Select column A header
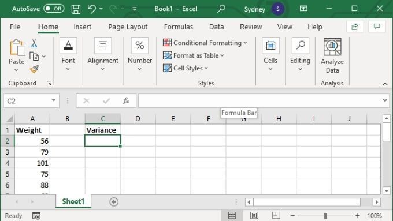Viewport: 393px width, 221px height. 32,119
